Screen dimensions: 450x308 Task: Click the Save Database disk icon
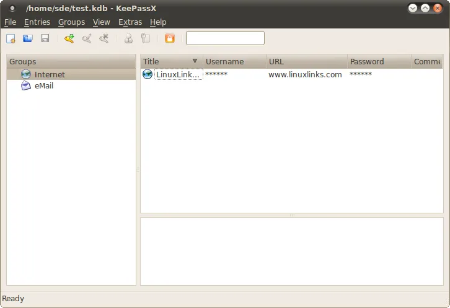[x=45, y=38]
